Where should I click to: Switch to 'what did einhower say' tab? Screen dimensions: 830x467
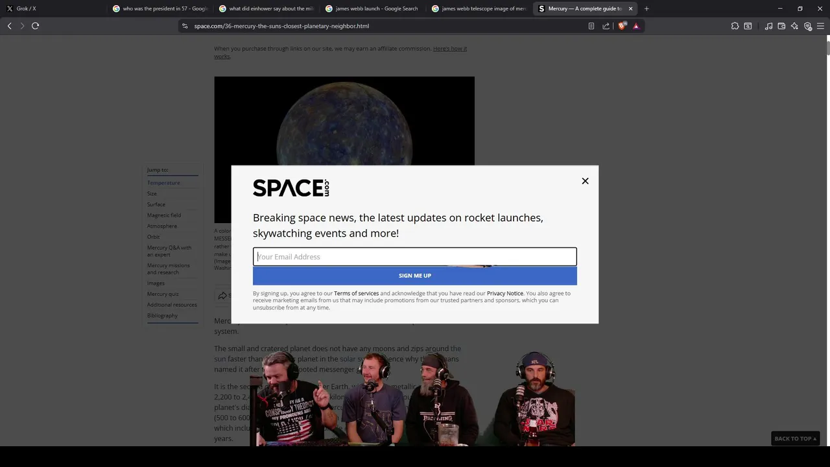266,8
